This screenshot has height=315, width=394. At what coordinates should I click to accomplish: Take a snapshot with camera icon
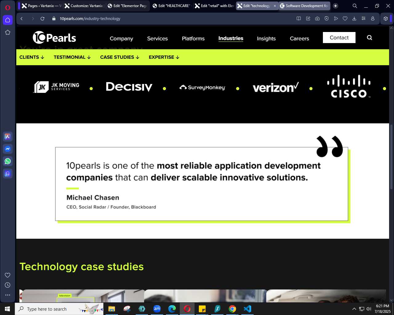[x=317, y=18]
